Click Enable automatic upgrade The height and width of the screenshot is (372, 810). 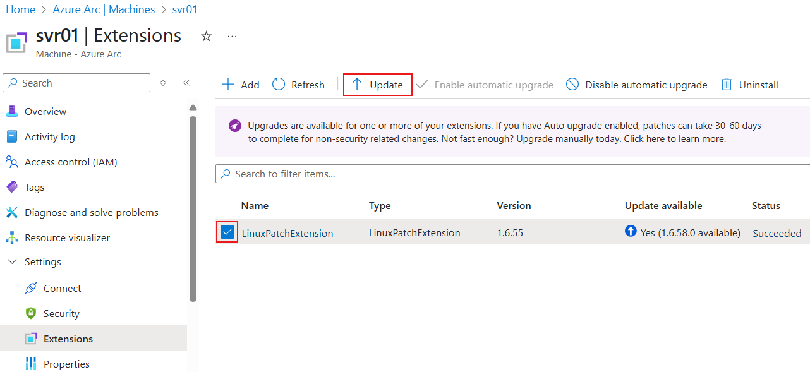click(485, 85)
